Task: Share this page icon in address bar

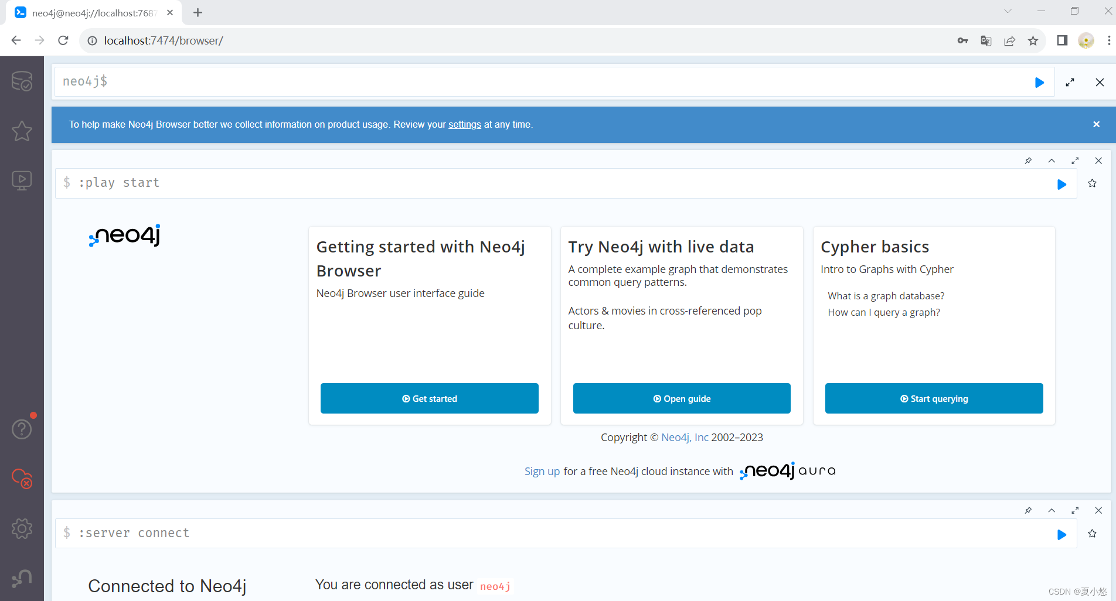Action: pyautogui.click(x=1009, y=40)
